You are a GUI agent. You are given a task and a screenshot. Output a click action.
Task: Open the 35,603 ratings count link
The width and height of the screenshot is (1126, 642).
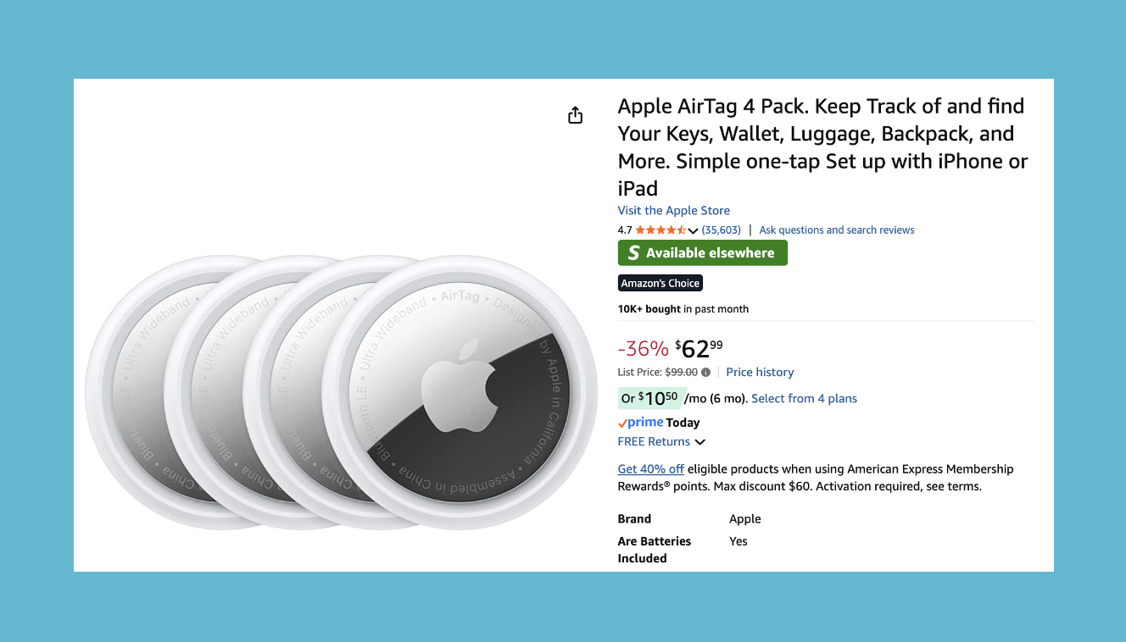(721, 230)
